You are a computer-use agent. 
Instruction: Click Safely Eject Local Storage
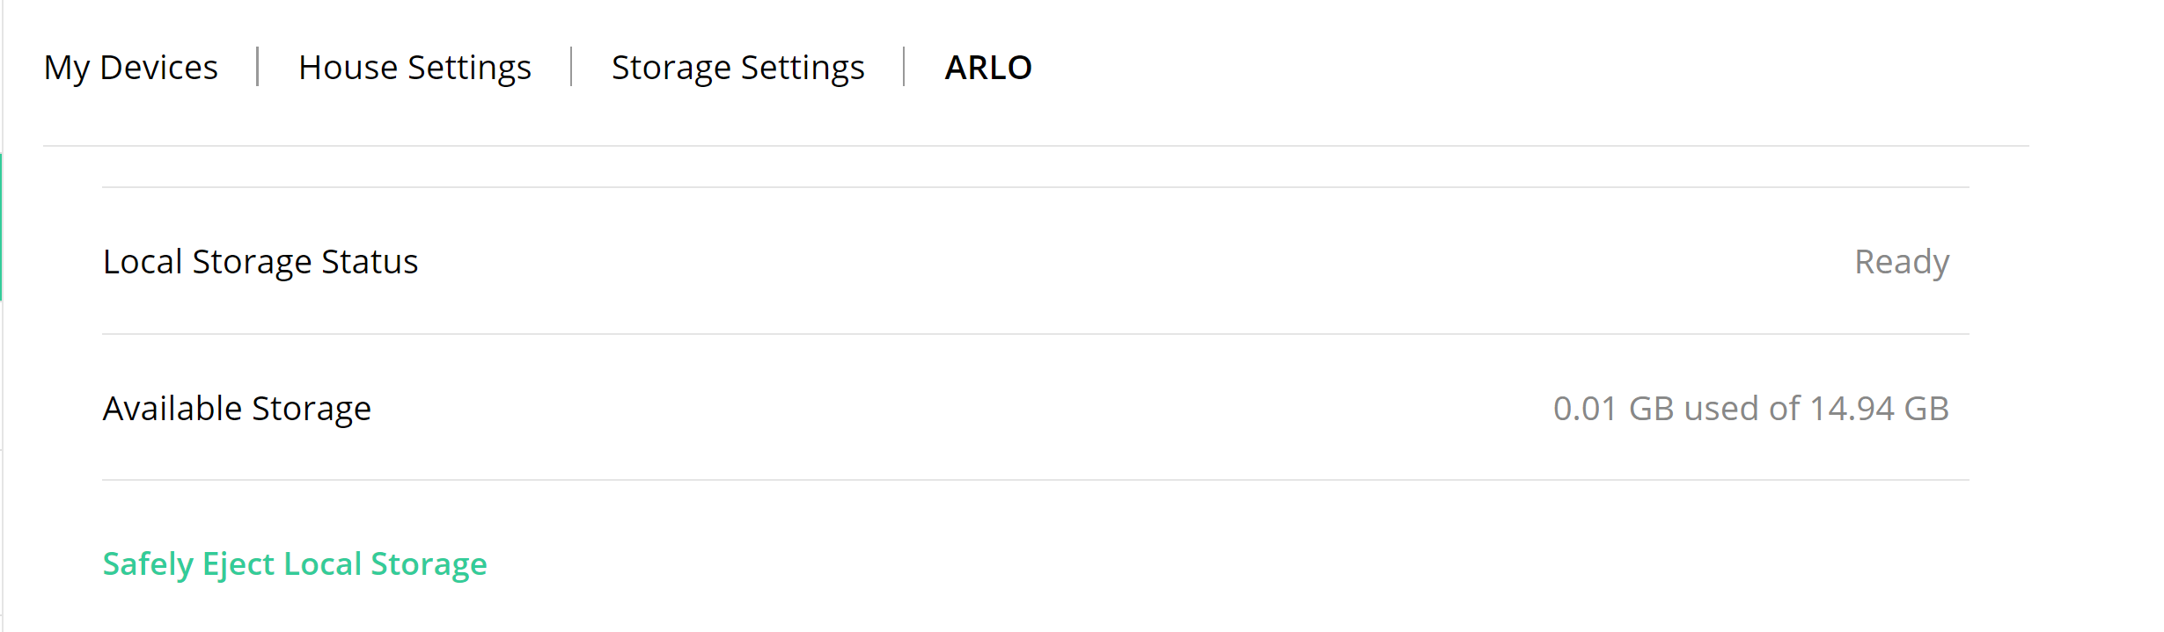point(294,563)
